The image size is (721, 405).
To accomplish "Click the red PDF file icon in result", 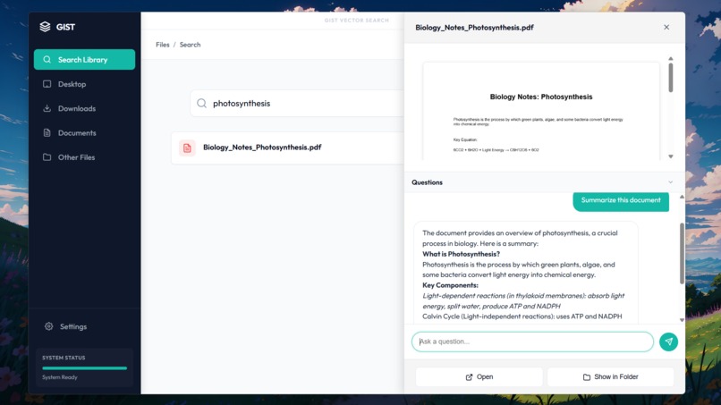I will click(x=187, y=148).
